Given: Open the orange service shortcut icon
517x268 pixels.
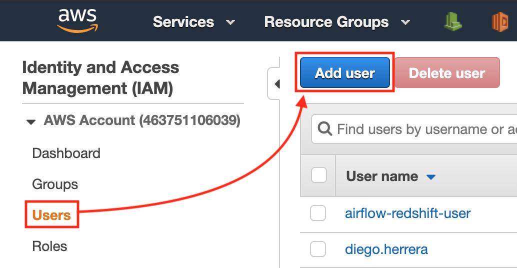Looking at the screenshot, I should (500, 22).
